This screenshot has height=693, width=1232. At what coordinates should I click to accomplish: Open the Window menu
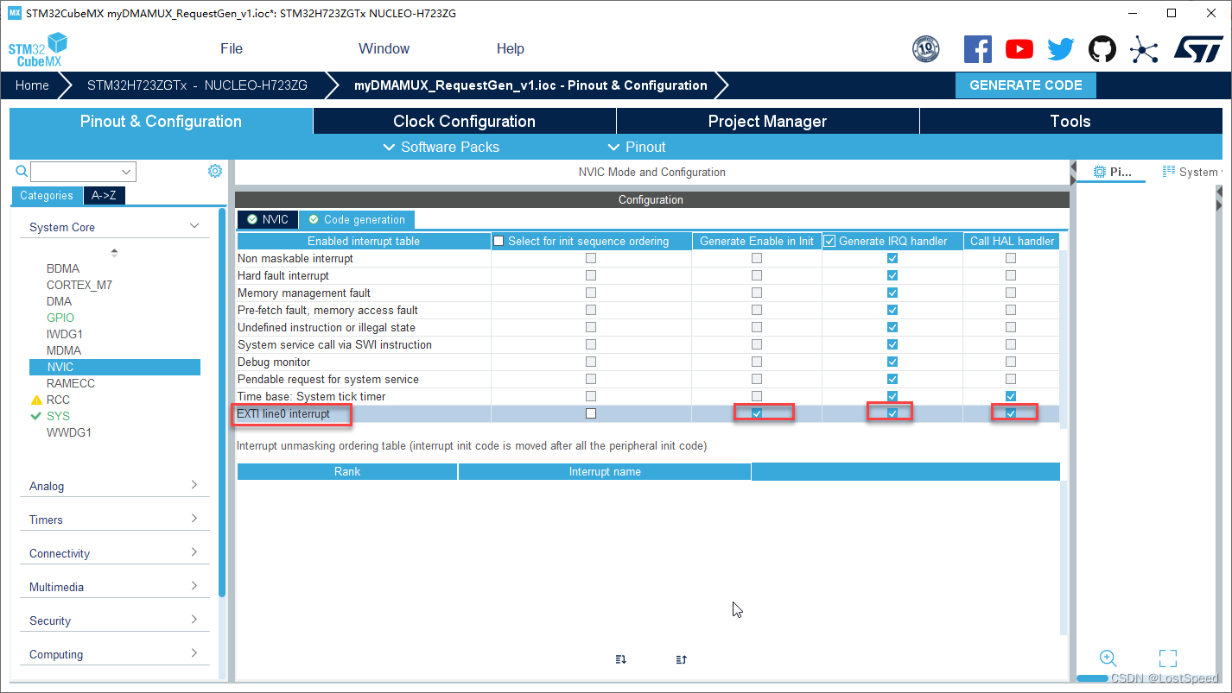(x=384, y=48)
